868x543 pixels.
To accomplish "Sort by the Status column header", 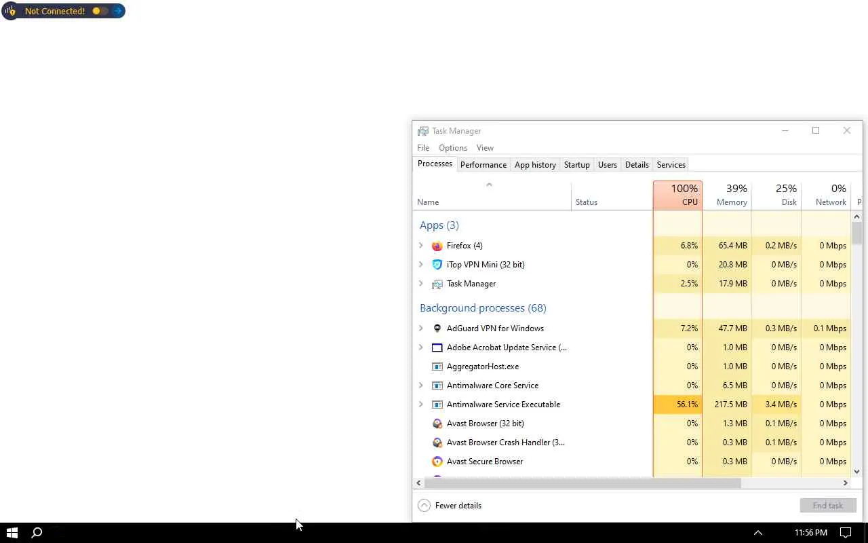I will (x=612, y=195).
